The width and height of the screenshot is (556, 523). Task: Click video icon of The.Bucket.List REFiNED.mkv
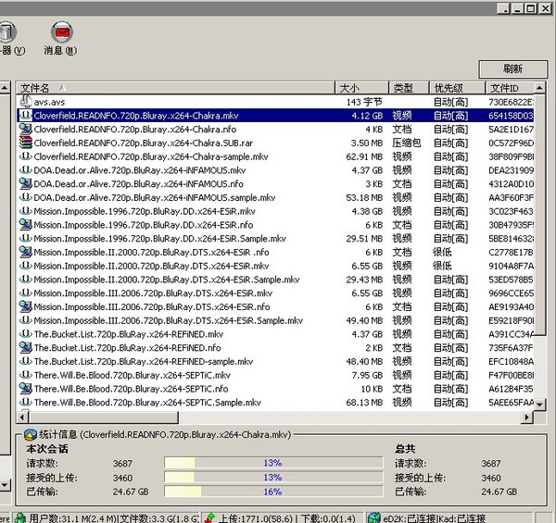pos(26,334)
